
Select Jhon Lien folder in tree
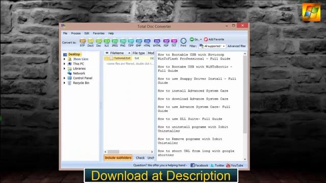pos(80,59)
